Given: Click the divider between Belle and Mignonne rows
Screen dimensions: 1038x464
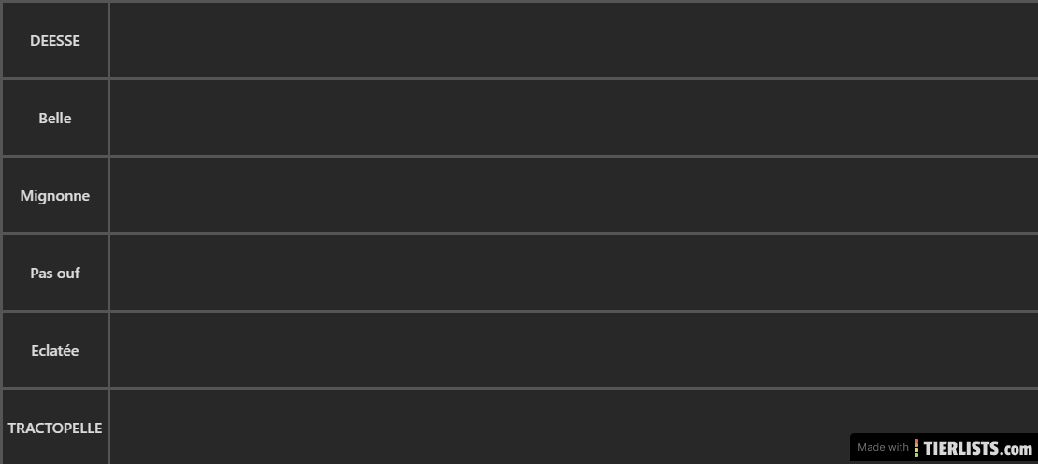Looking at the screenshot, I should tap(519, 156).
